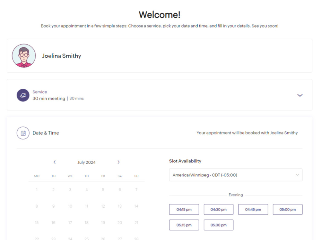Image resolution: width=321 pixels, height=240 pixels.
Task: Click day 6 in July calendar
Action: (x=119, y=189)
